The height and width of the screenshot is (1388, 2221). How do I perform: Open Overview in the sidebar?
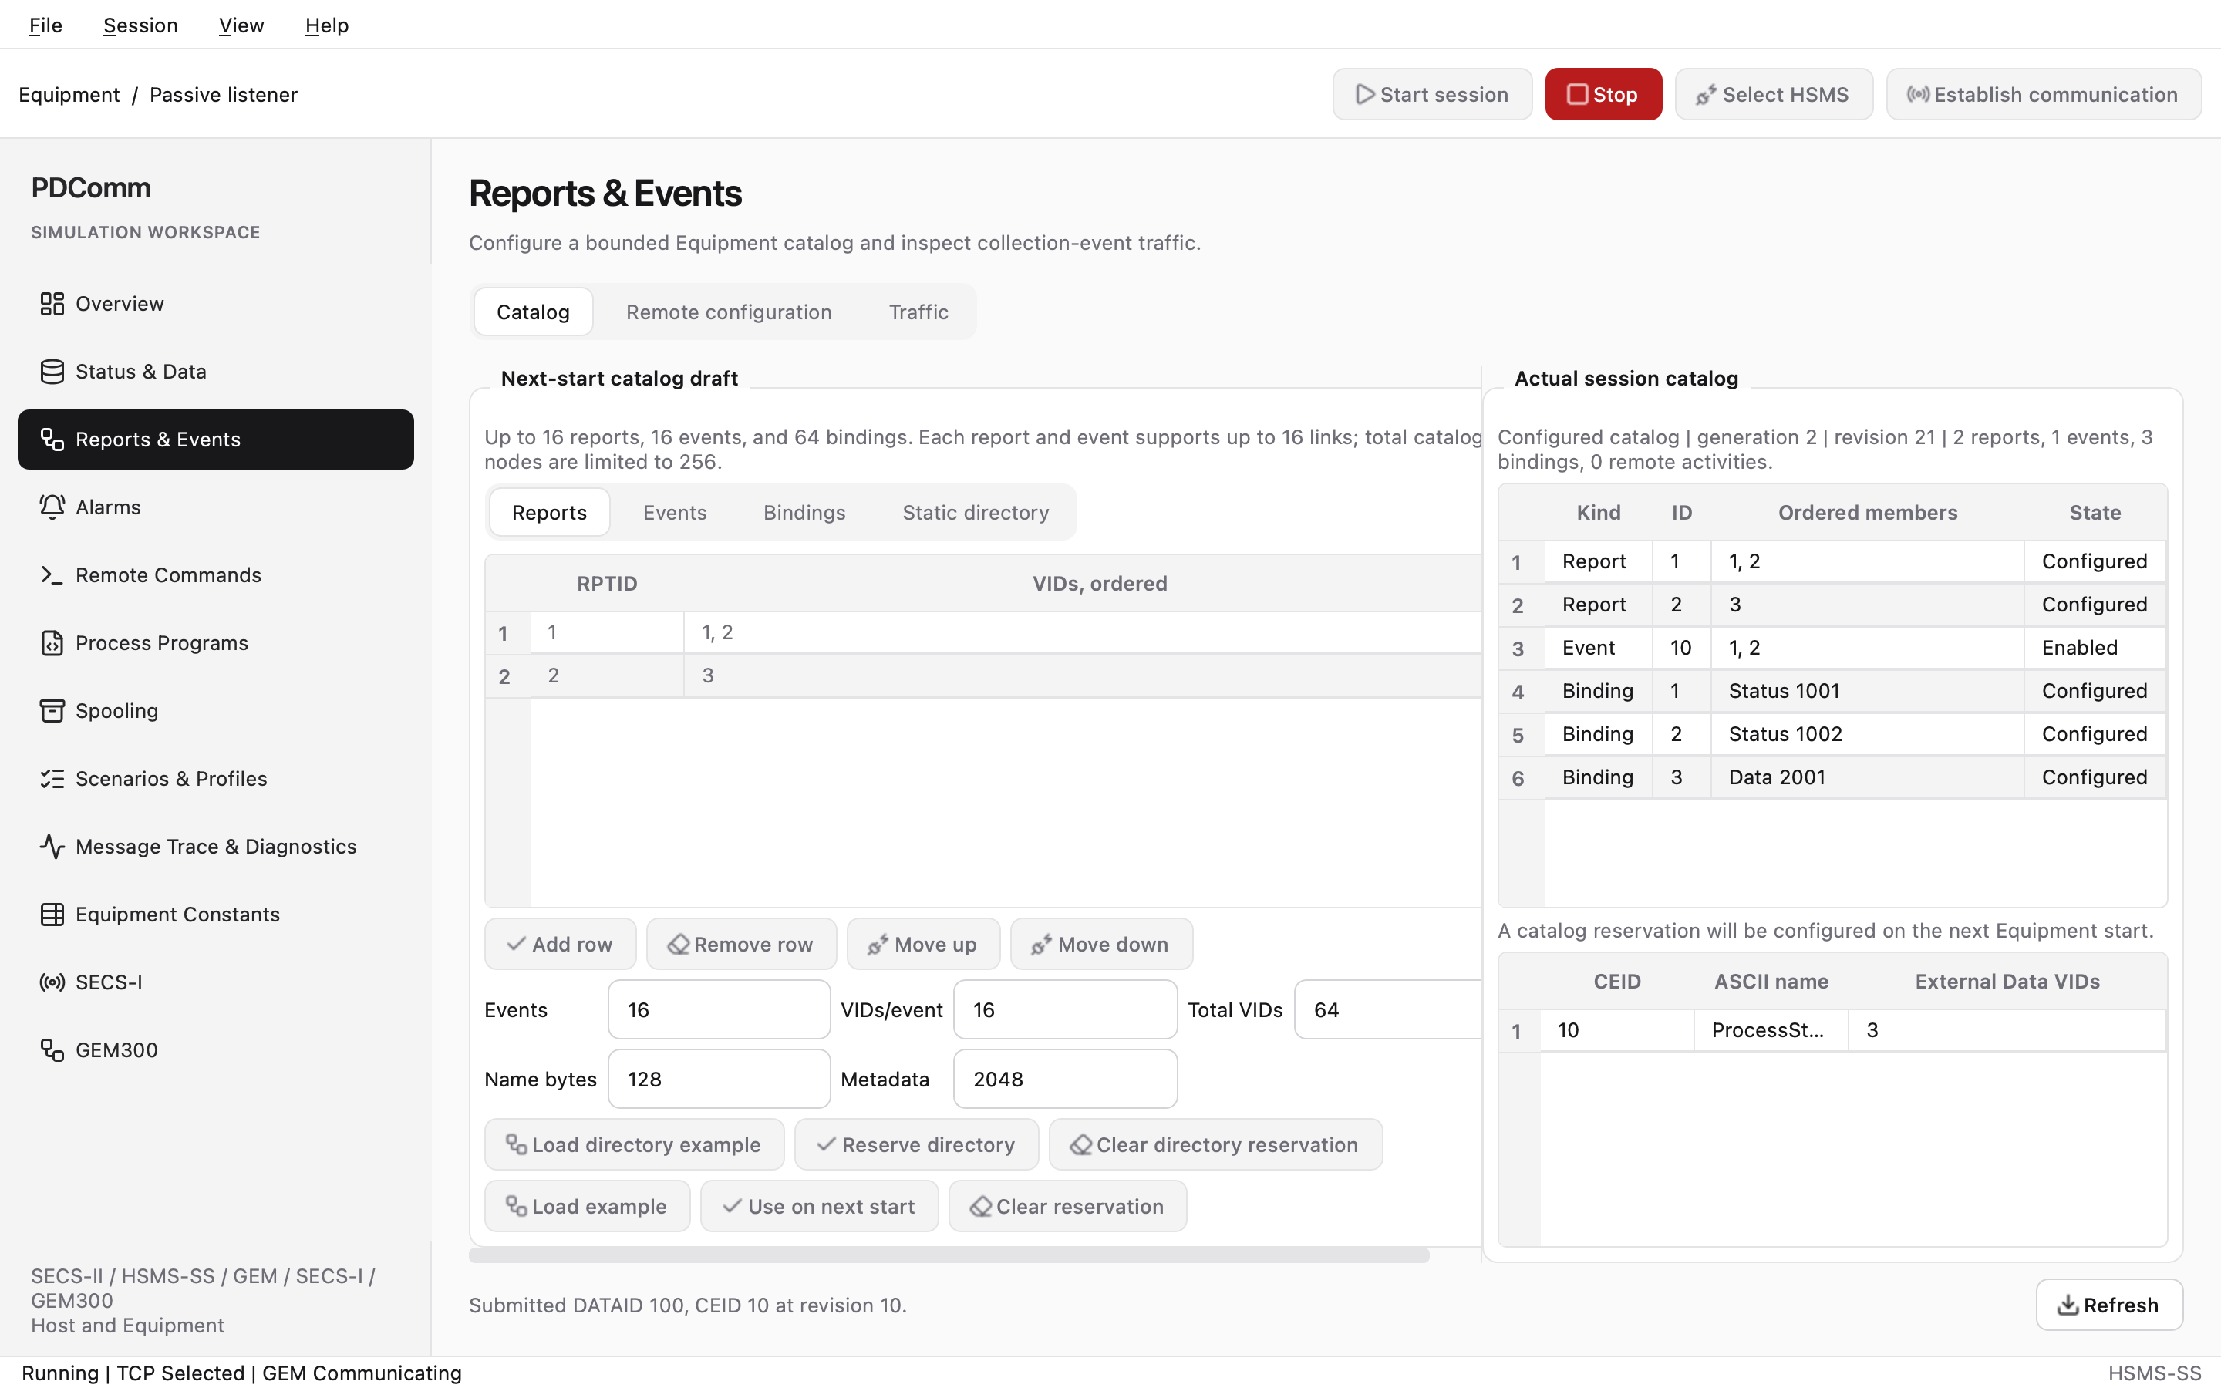pos(216,304)
